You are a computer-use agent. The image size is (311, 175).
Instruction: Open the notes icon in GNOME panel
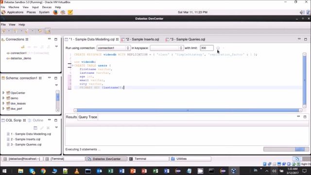tap(70, 12)
